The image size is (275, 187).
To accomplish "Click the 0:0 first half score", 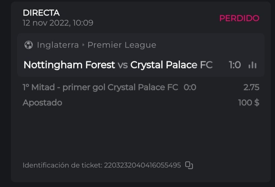I will (190, 87).
